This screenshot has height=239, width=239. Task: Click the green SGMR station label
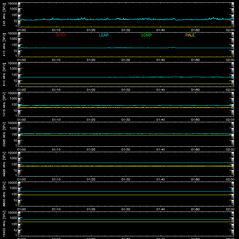pos(146,35)
